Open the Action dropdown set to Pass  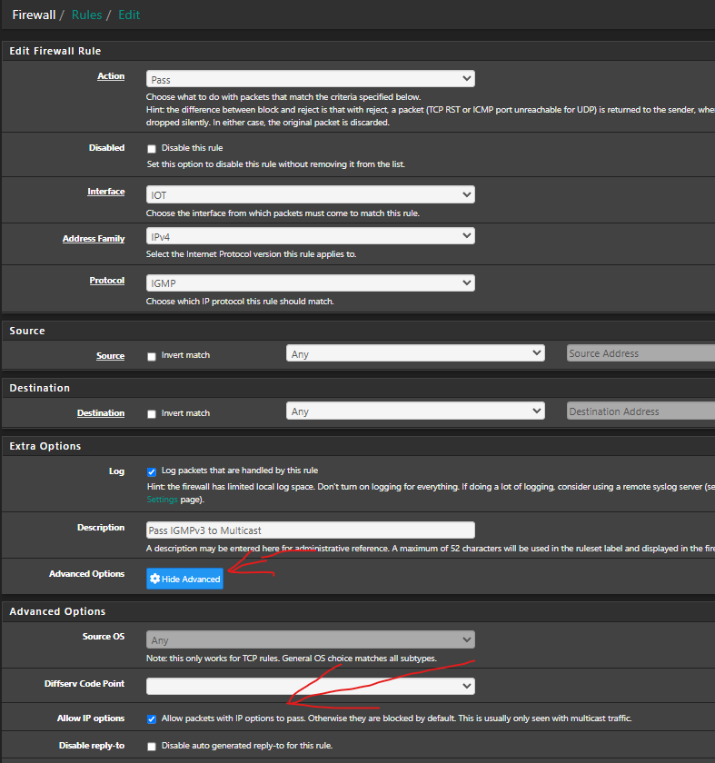point(310,79)
